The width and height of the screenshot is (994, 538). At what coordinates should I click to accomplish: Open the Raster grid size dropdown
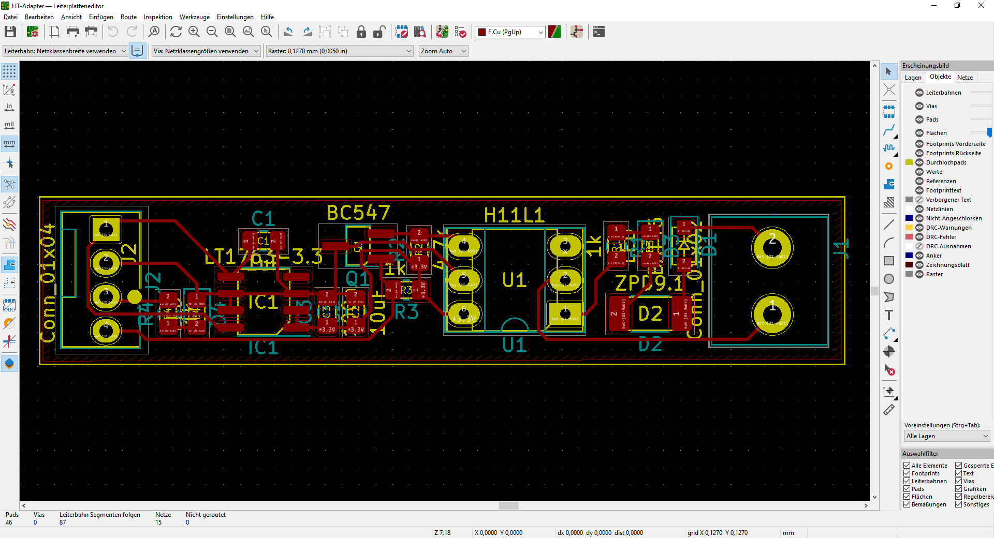coord(340,51)
